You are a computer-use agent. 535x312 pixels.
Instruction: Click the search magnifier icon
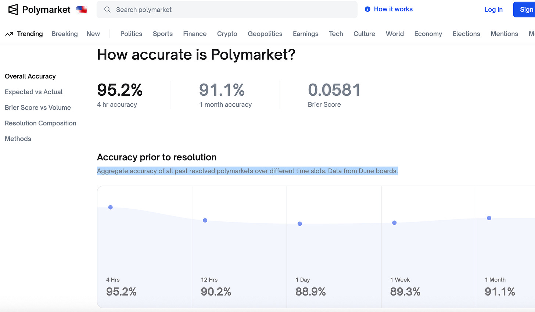pyautogui.click(x=107, y=10)
